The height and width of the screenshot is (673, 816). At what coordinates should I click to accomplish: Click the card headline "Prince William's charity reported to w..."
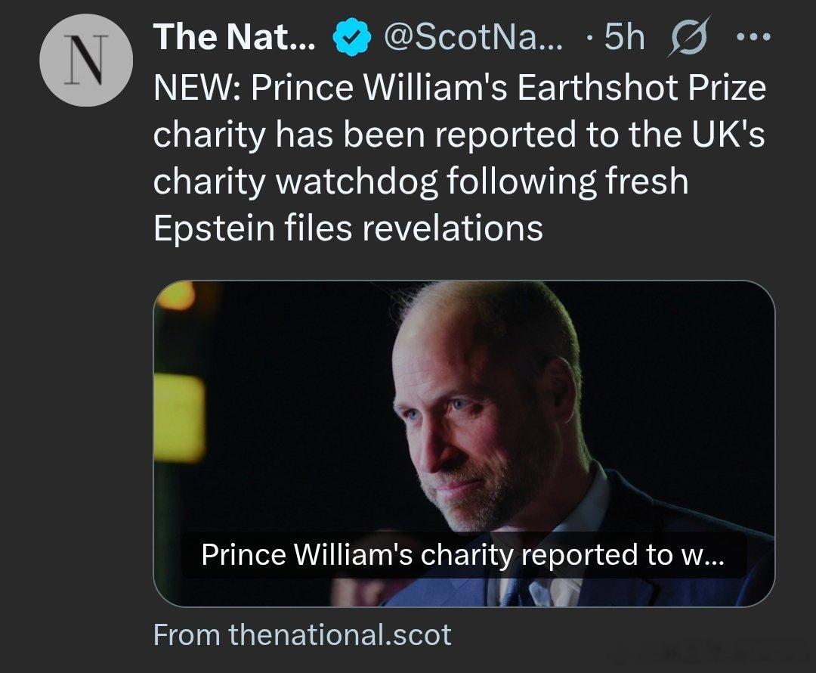(x=462, y=555)
